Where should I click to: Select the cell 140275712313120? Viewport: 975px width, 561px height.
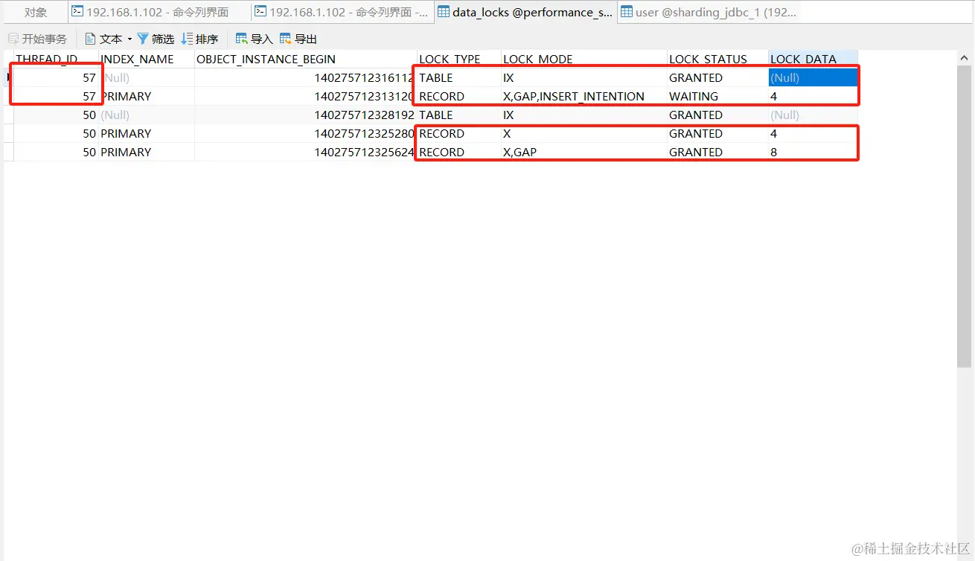click(306, 96)
